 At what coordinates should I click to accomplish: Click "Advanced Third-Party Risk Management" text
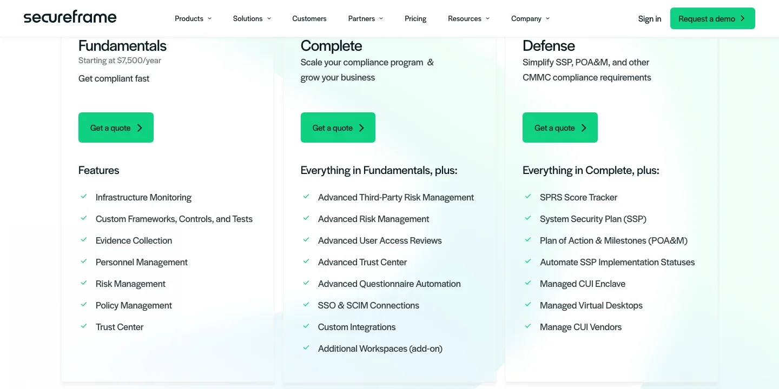396,197
